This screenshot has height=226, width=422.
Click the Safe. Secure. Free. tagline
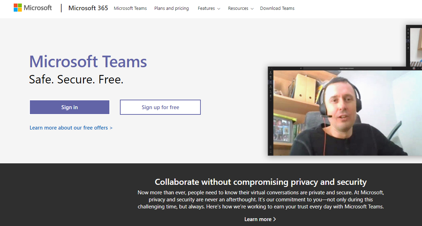click(x=76, y=79)
